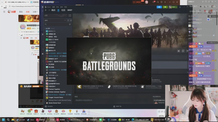This screenshot has height=122, width=218.
Task: Open the 钻石粉丝 diamond fan icon
Action: tap(50, 112)
